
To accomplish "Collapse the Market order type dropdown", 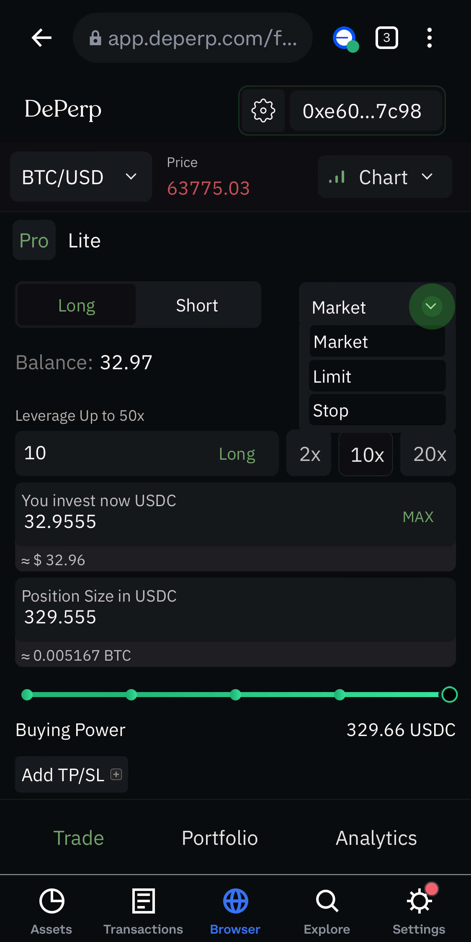I will 432,307.
